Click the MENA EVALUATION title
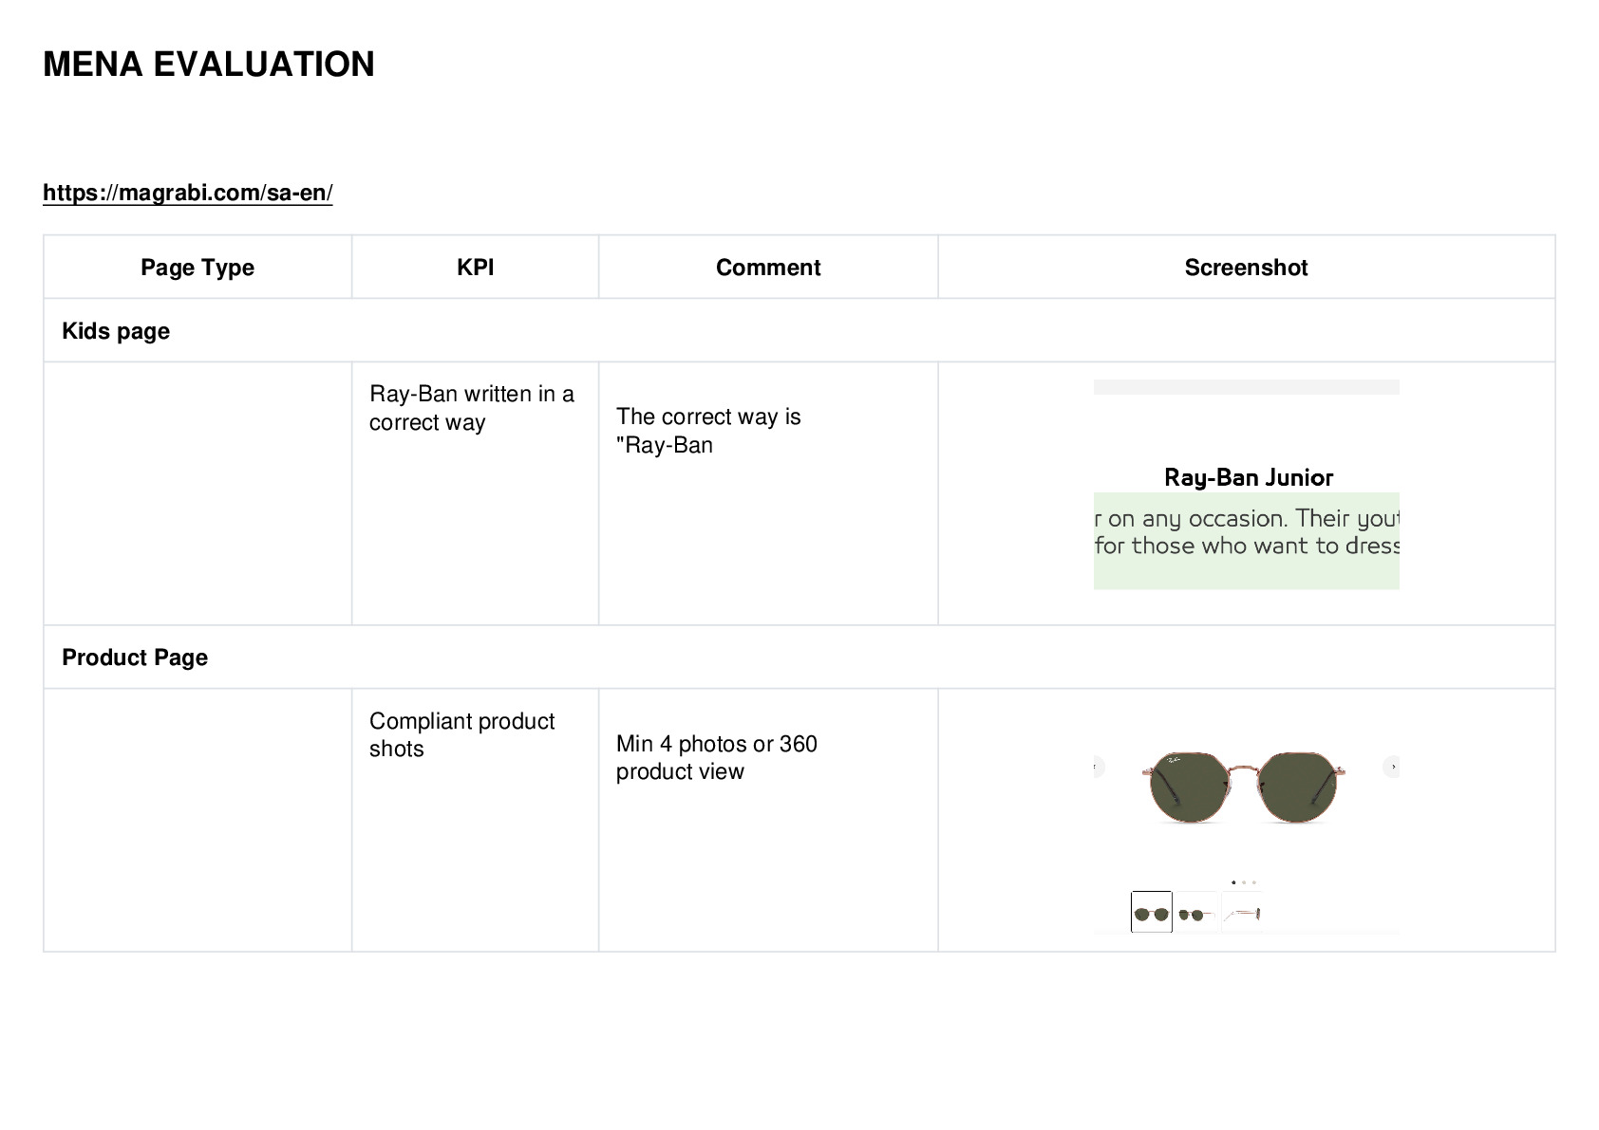 coord(209,65)
